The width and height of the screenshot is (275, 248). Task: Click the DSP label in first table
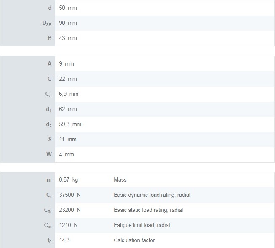click(x=47, y=23)
